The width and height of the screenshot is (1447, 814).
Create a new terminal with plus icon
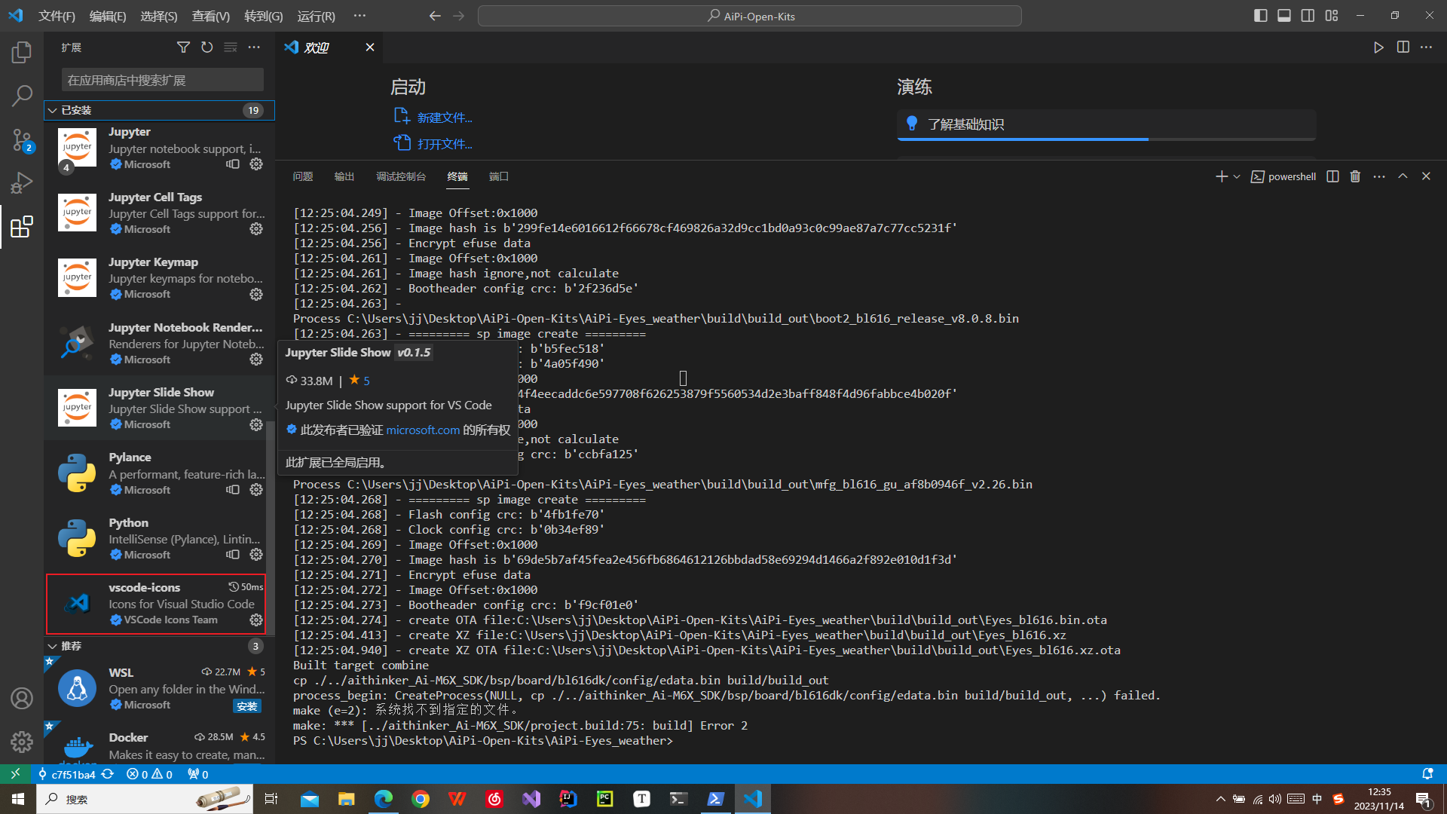(1221, 176)
